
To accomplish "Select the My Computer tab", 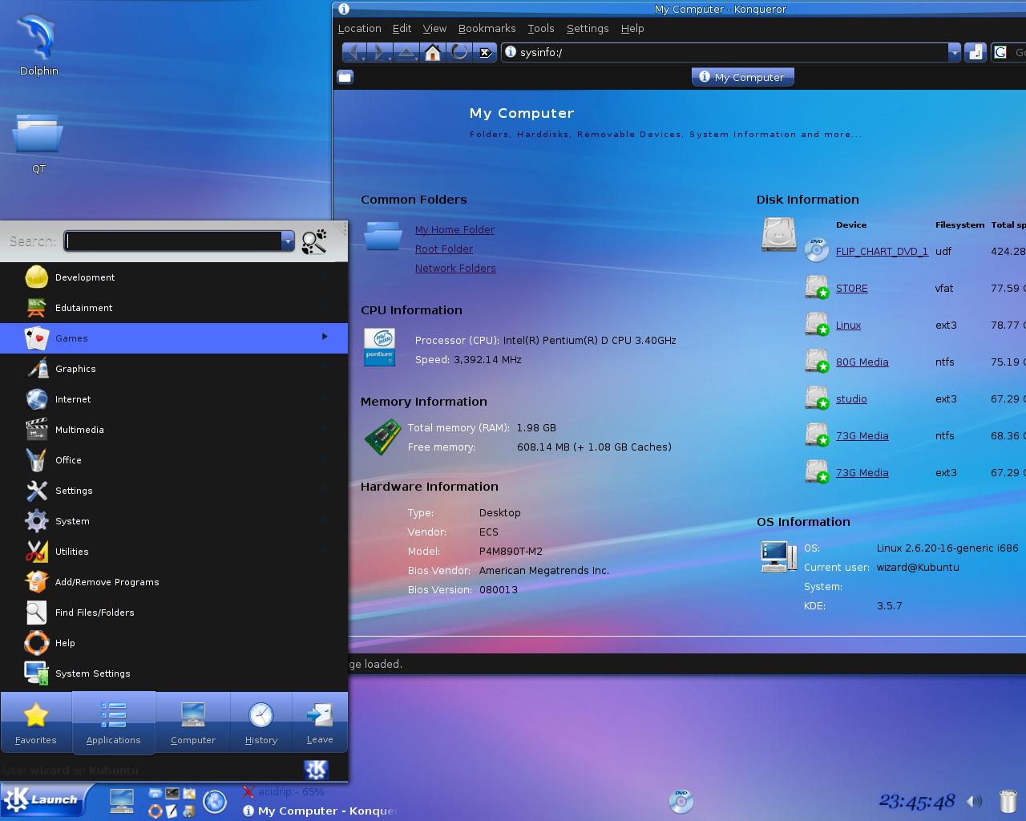I will click(742, 77).
